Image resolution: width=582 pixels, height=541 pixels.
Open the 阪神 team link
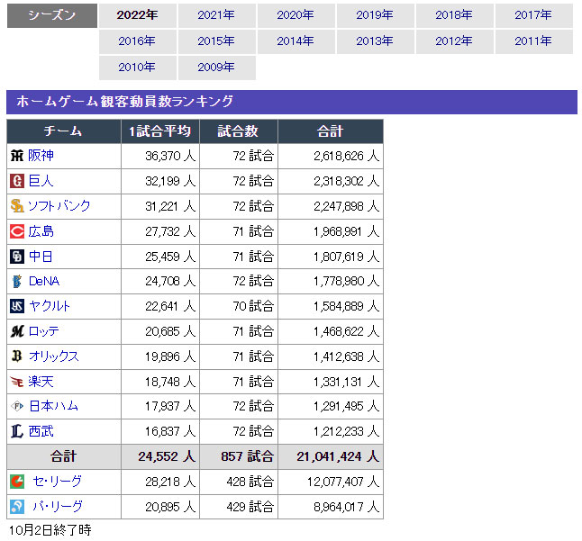pos(41,156)
